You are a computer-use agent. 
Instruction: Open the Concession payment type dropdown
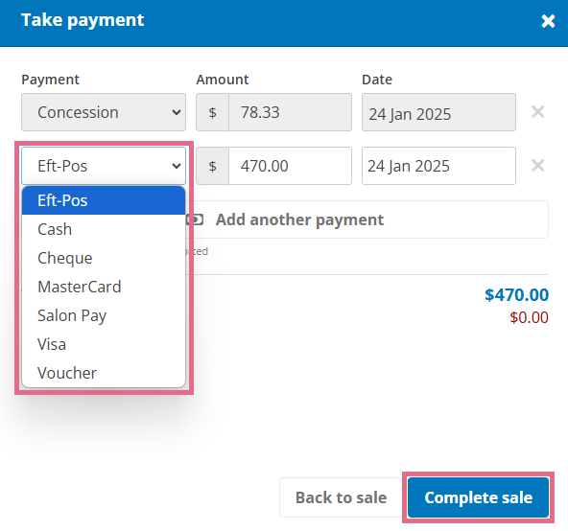coord(104,112)
